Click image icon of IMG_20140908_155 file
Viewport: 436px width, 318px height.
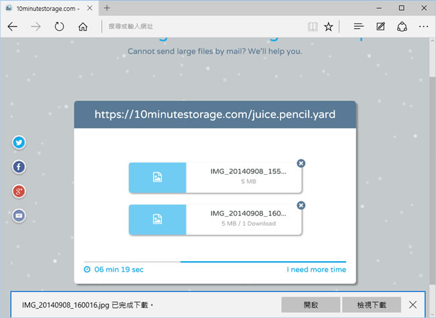158,177
